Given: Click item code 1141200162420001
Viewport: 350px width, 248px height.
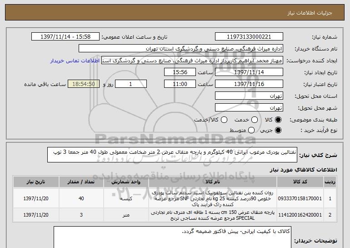Looking at the screenshot, I should tap(300, 215).
